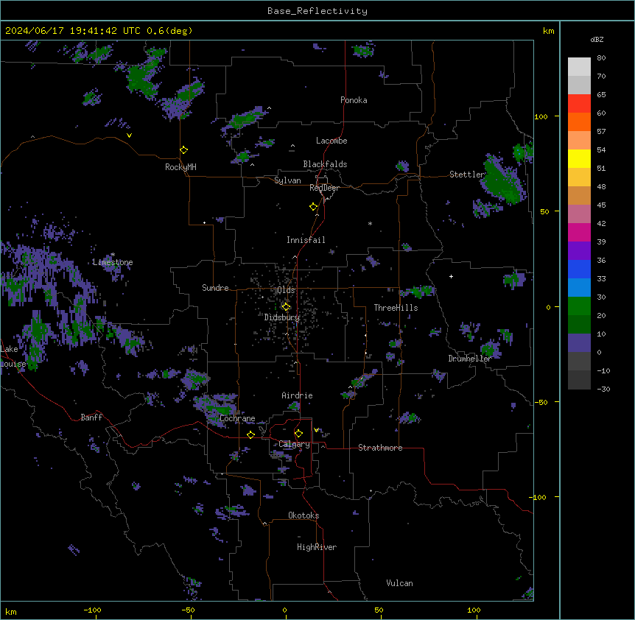The image size is (635, 620).
Task: Click the Sylvan label
Action: tap(287, 180)
